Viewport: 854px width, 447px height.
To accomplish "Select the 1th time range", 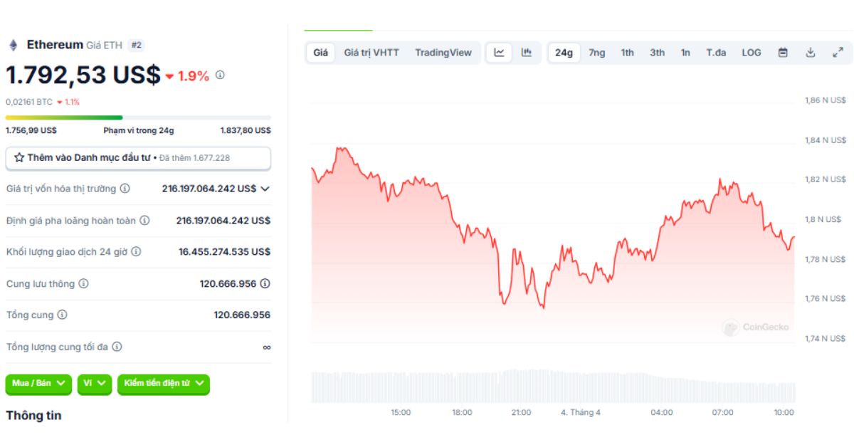I will [x=627, y=53].
